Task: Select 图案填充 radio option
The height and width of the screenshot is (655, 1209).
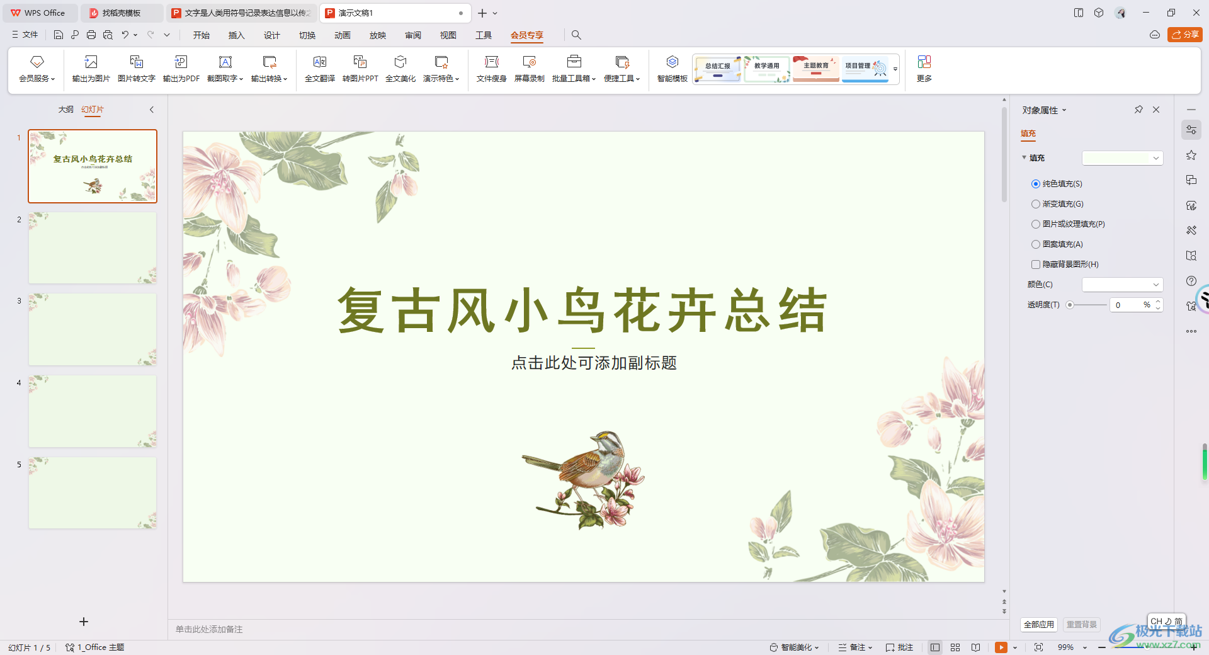Action: 1036,244
